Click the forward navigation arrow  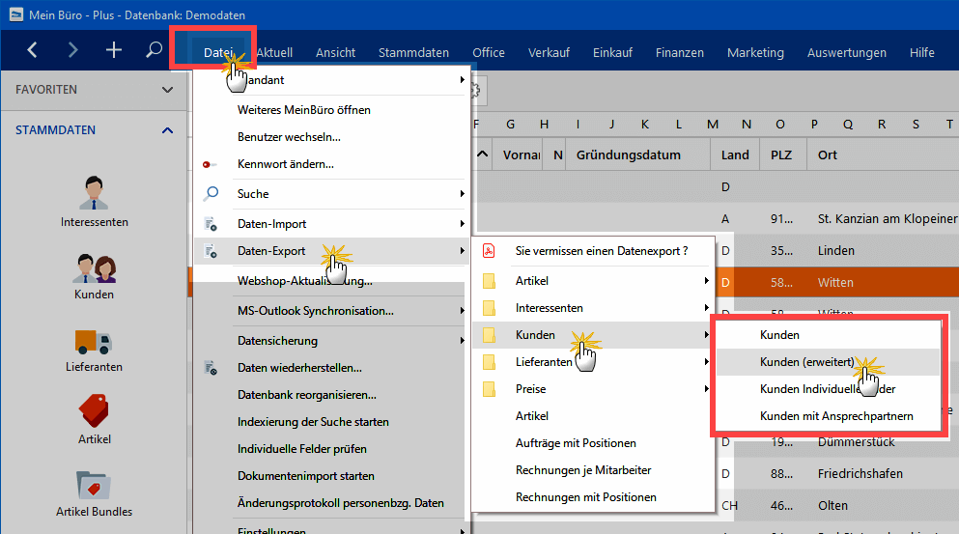[x=73, y=50]
